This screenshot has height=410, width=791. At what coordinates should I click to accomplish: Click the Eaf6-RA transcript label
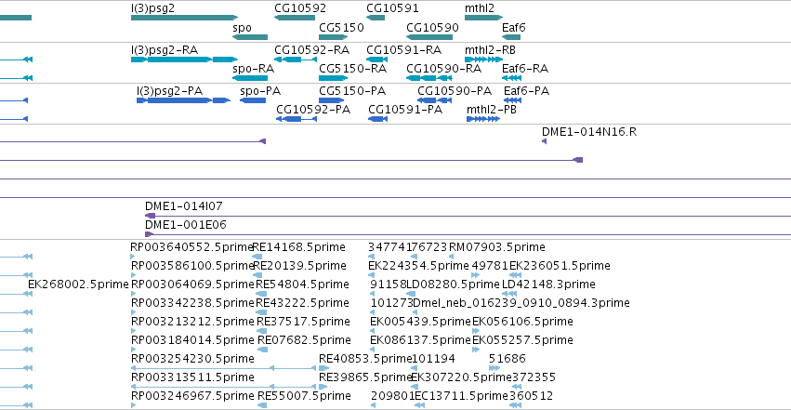click(525, 69)
